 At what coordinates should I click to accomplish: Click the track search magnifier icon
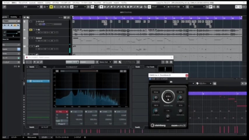point(68,17)
